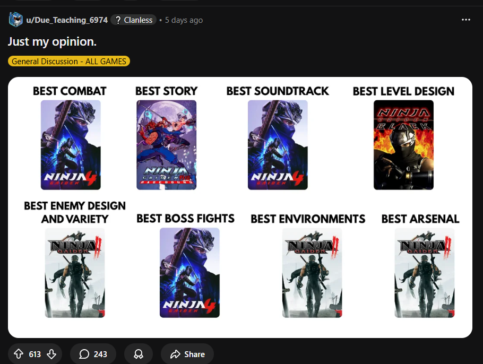Click the "BEST SOUNDTRACK" heading text

[x=278, y=91]
